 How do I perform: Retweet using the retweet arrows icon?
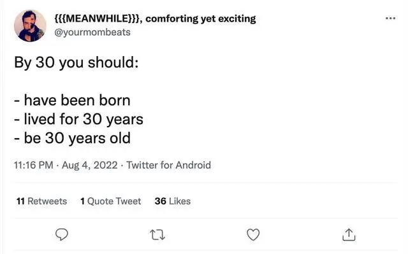[x=157, y=234]
